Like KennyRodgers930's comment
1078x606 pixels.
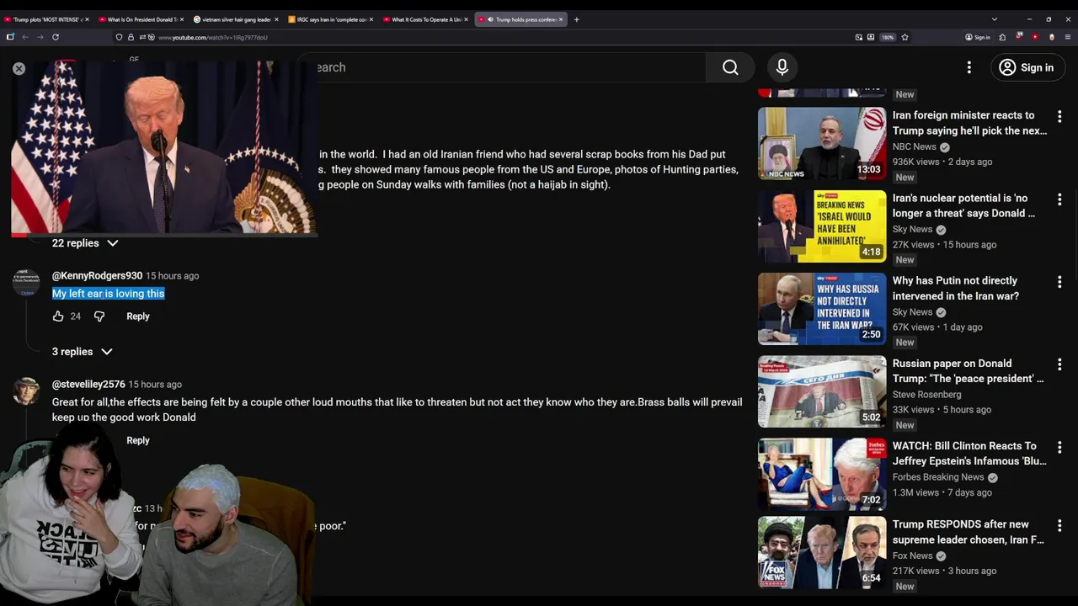[58, 316]
